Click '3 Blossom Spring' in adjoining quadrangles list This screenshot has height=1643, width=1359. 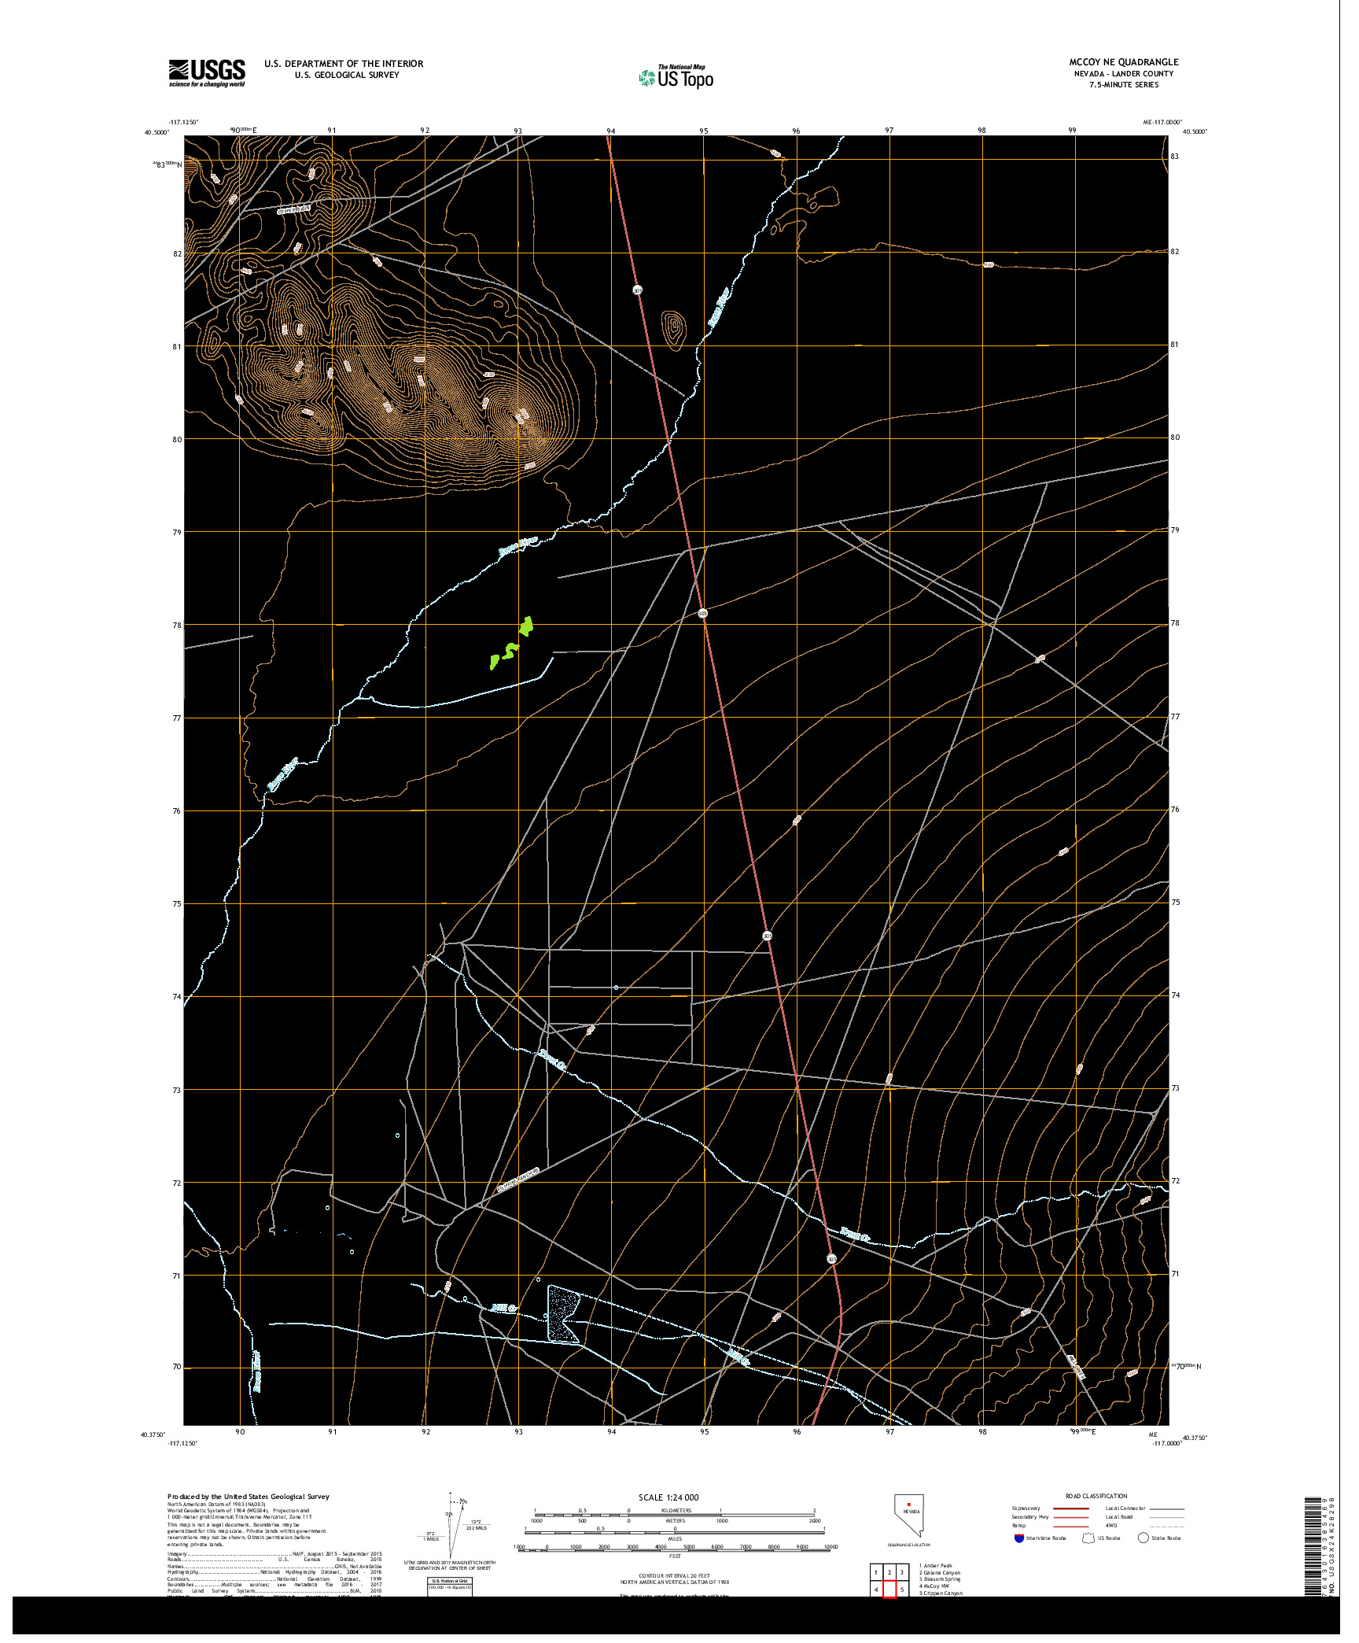[x=940, y=1578]
